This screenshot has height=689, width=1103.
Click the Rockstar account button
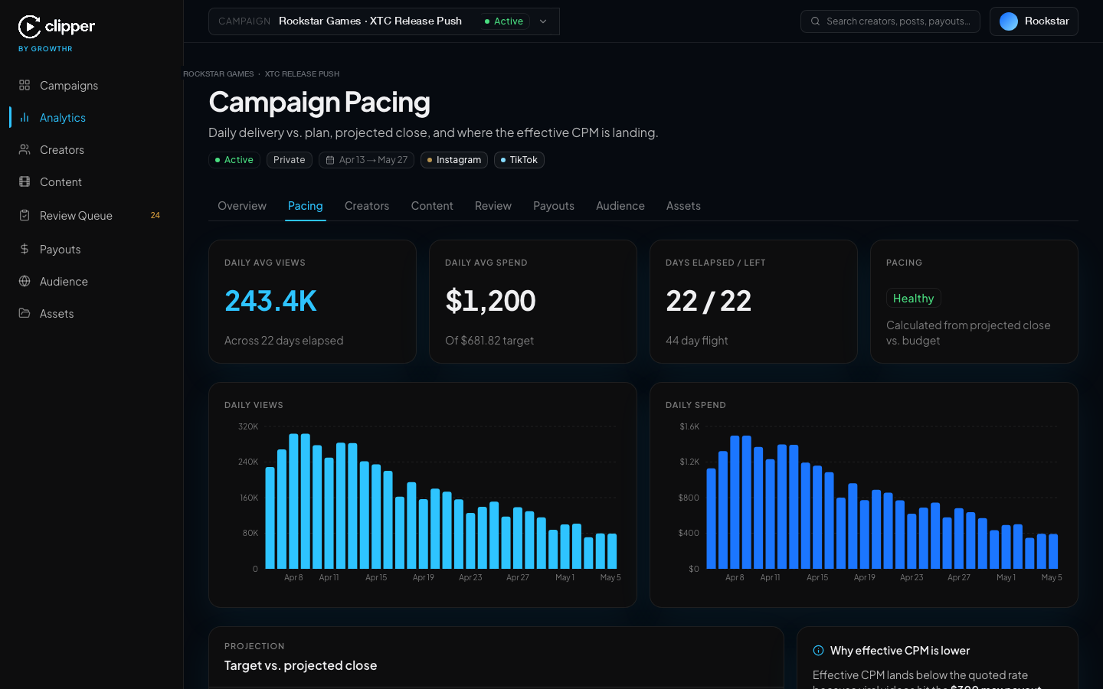tap(1034, 21)
